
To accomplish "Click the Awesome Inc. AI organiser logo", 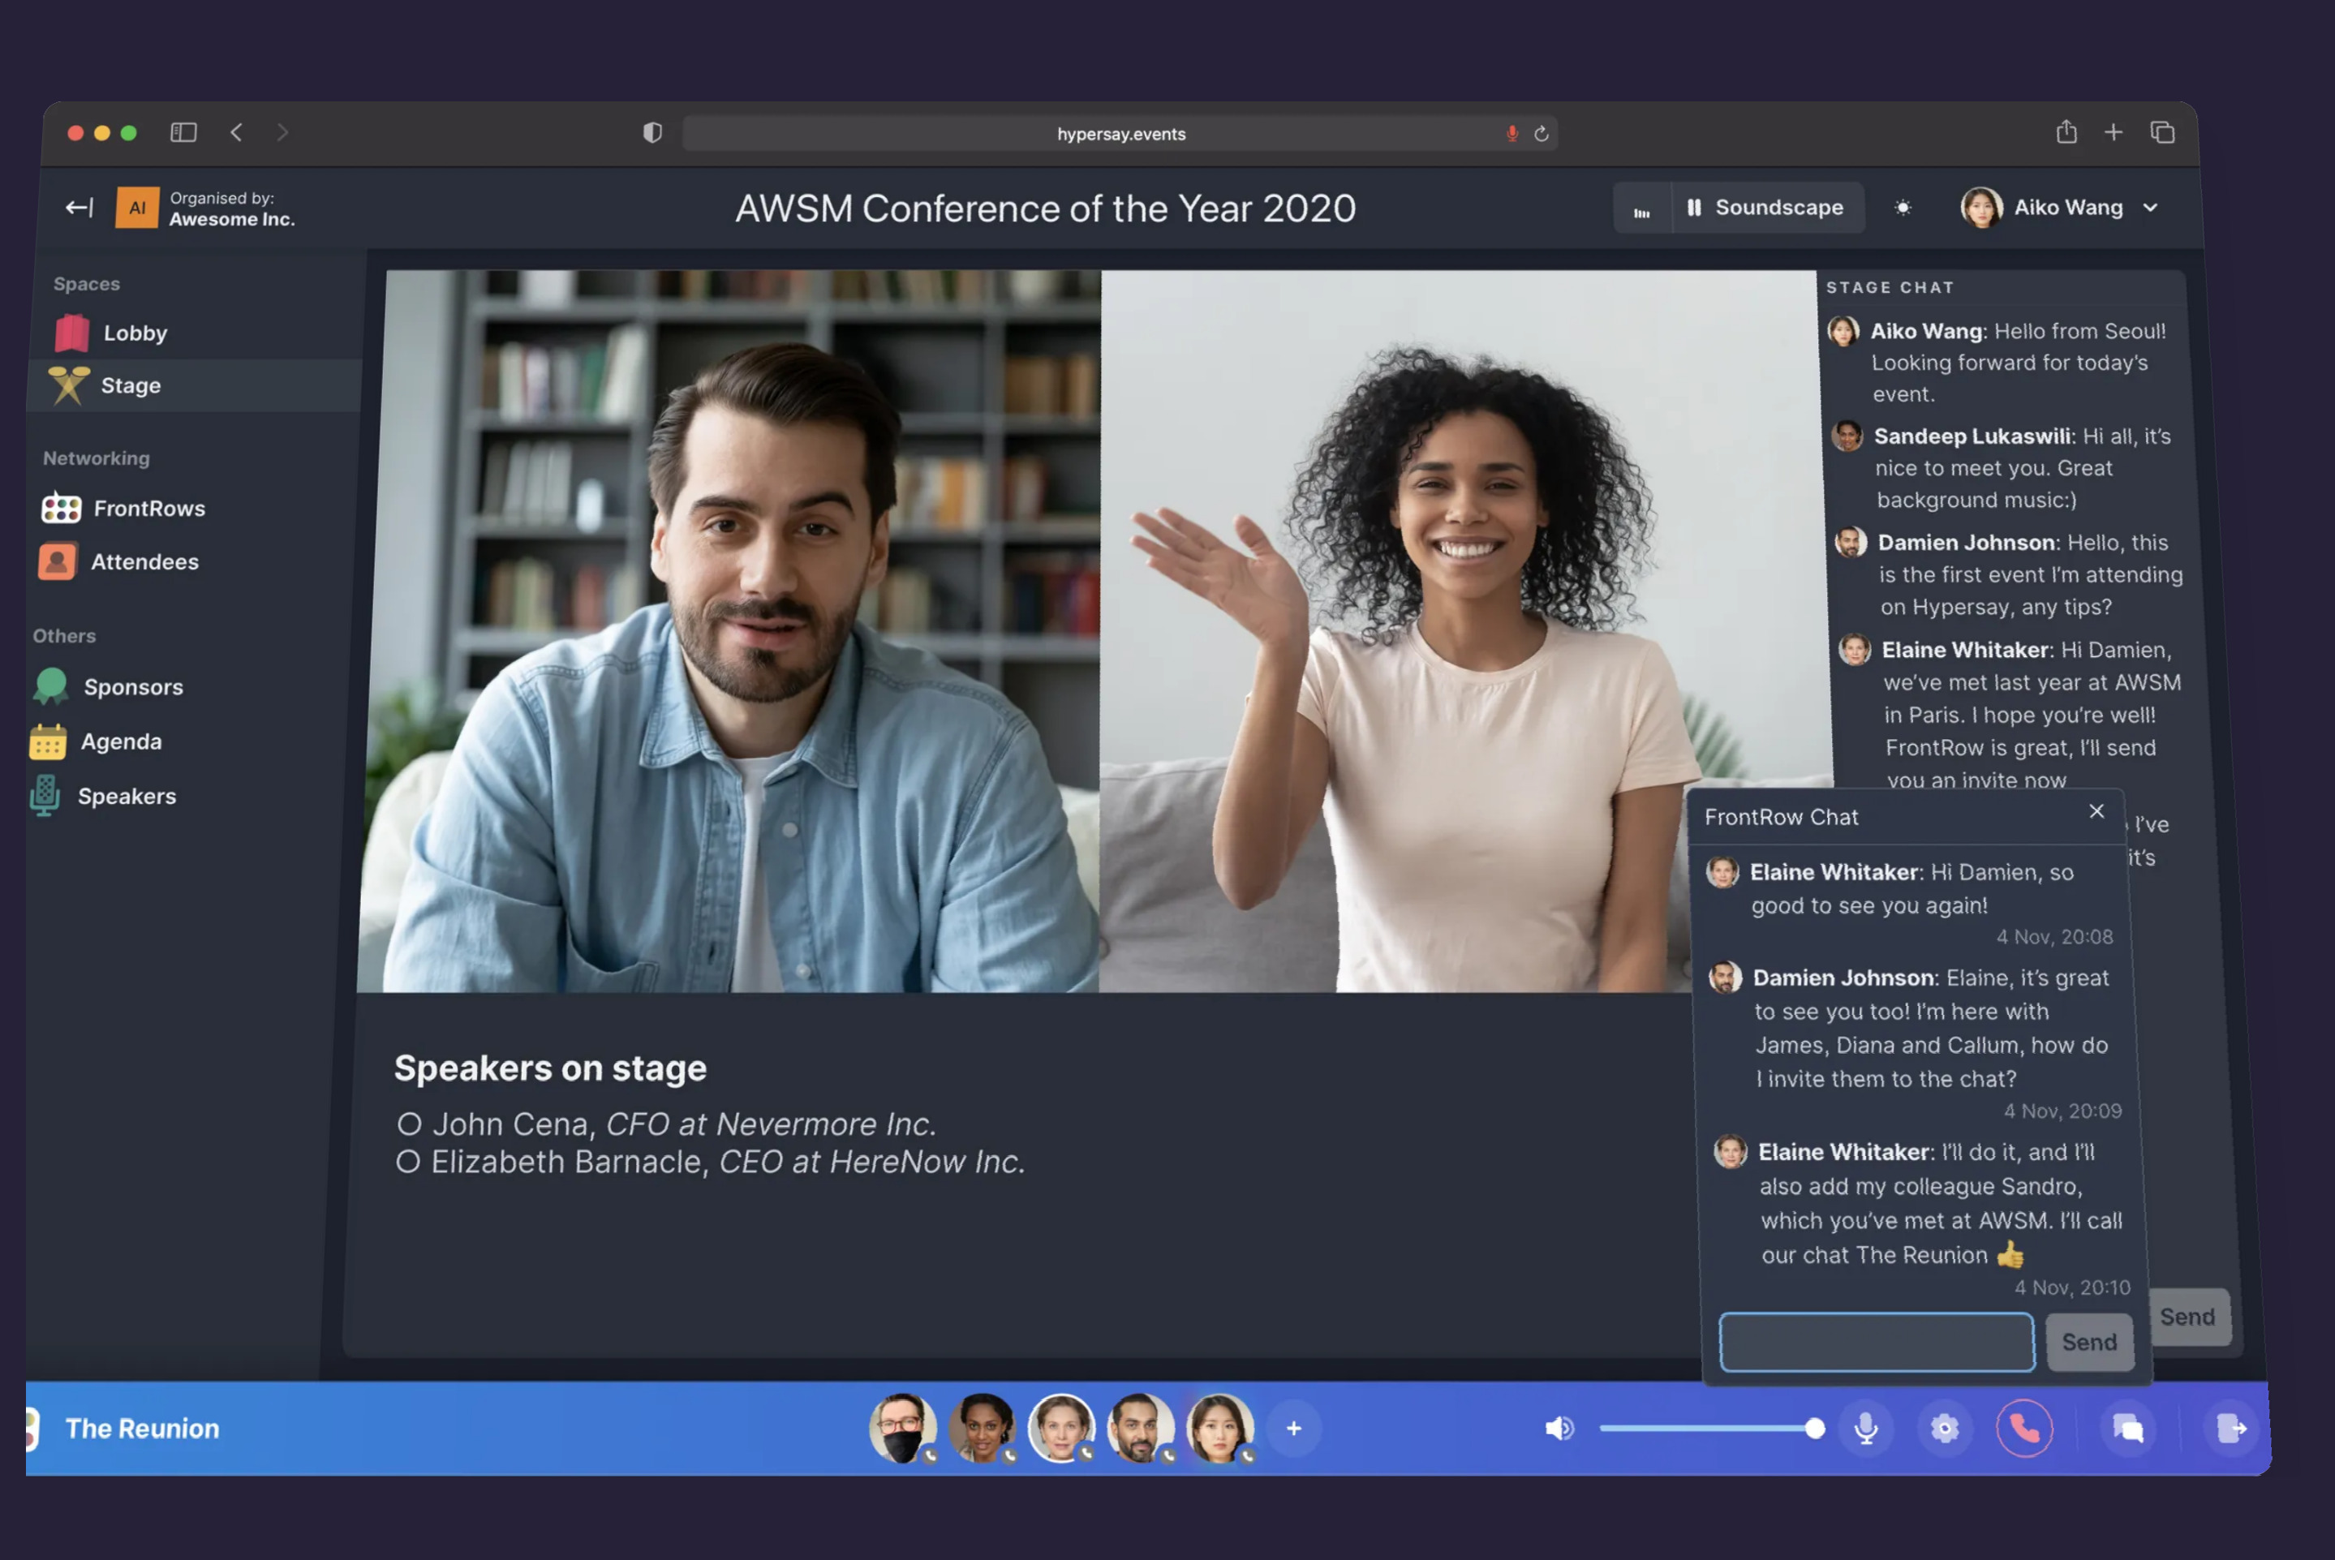I will pos(137,207).
